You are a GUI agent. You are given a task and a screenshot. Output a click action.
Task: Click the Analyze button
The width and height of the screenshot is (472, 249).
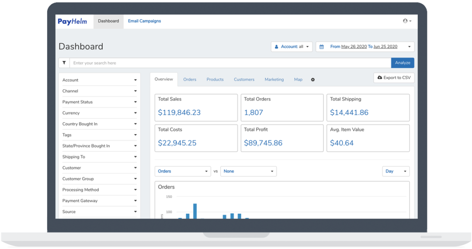click(403, 63)
